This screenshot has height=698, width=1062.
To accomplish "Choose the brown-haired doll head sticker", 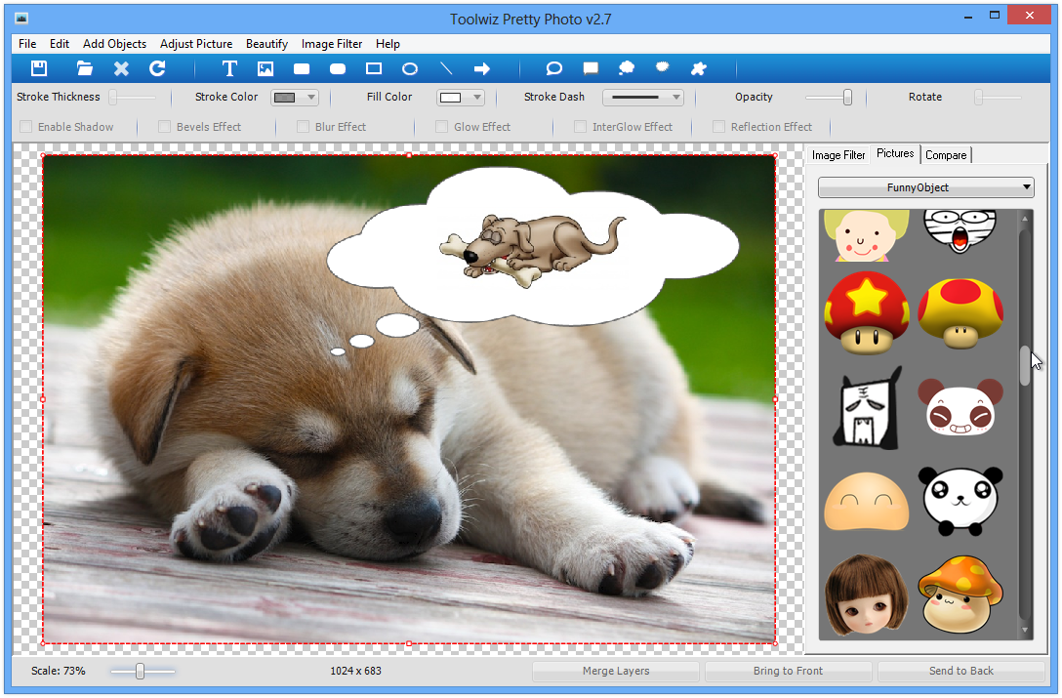I will (x=866, y=595).
